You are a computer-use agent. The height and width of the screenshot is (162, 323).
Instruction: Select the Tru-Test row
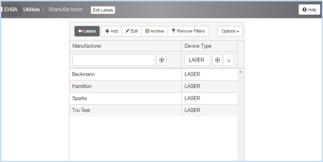153,110
